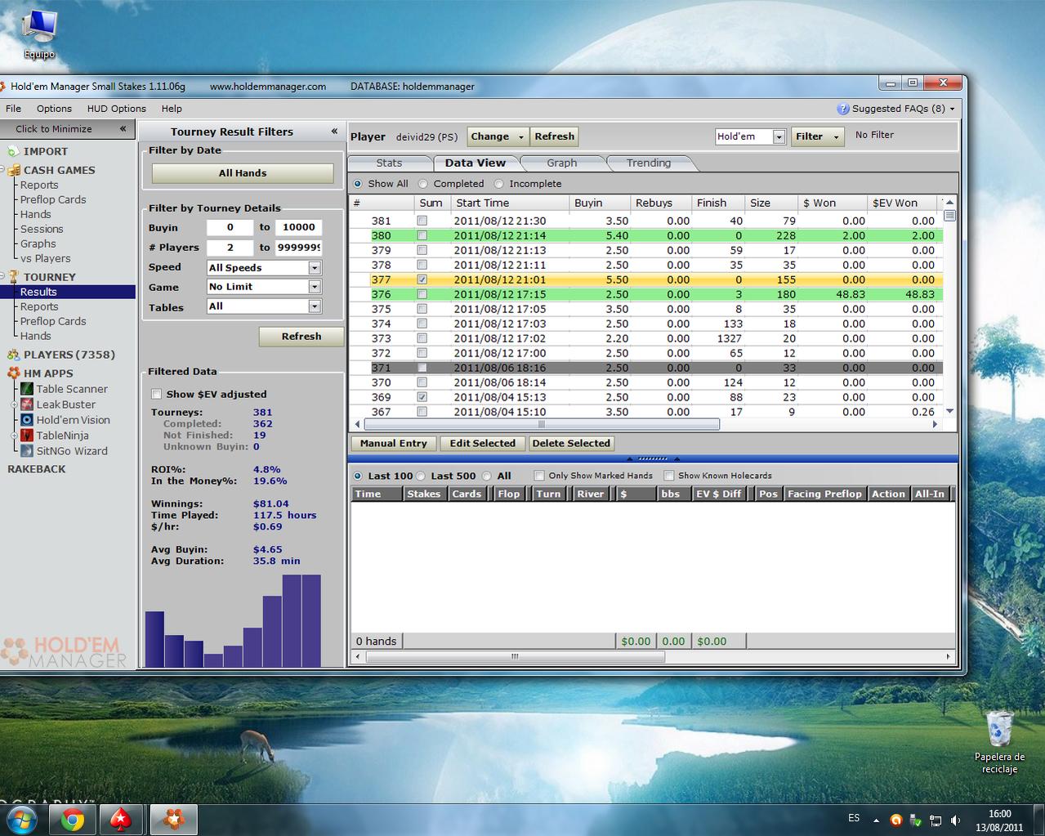This screenshot has width=1045, height=836.
Task: Switch to the Stats tab
Action: point(389,163)
